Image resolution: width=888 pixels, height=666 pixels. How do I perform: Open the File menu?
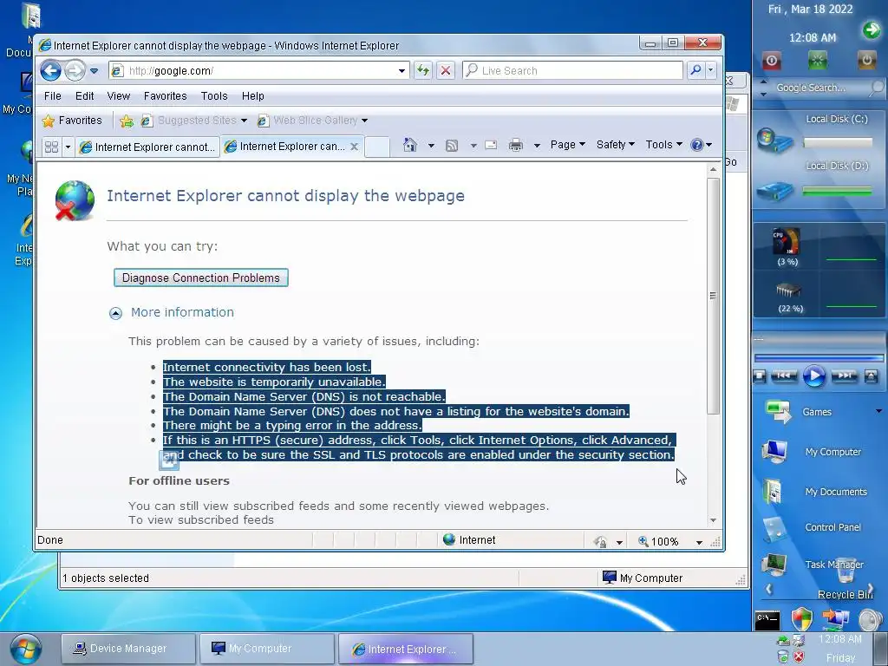click(53, 96)
